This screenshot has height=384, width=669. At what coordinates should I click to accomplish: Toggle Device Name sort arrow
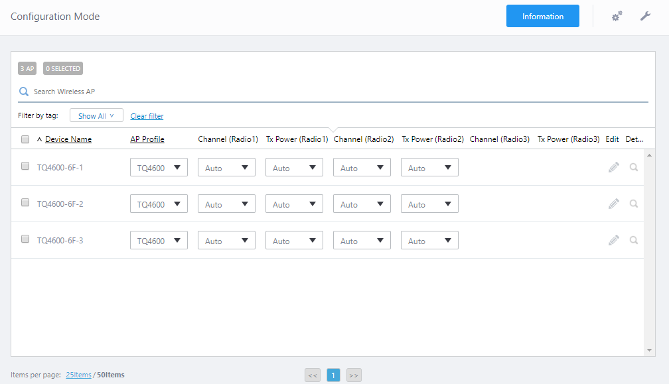39,139
